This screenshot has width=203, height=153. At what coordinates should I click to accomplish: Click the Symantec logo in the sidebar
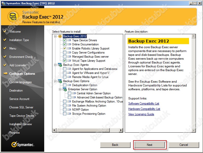tap(23, 144)
